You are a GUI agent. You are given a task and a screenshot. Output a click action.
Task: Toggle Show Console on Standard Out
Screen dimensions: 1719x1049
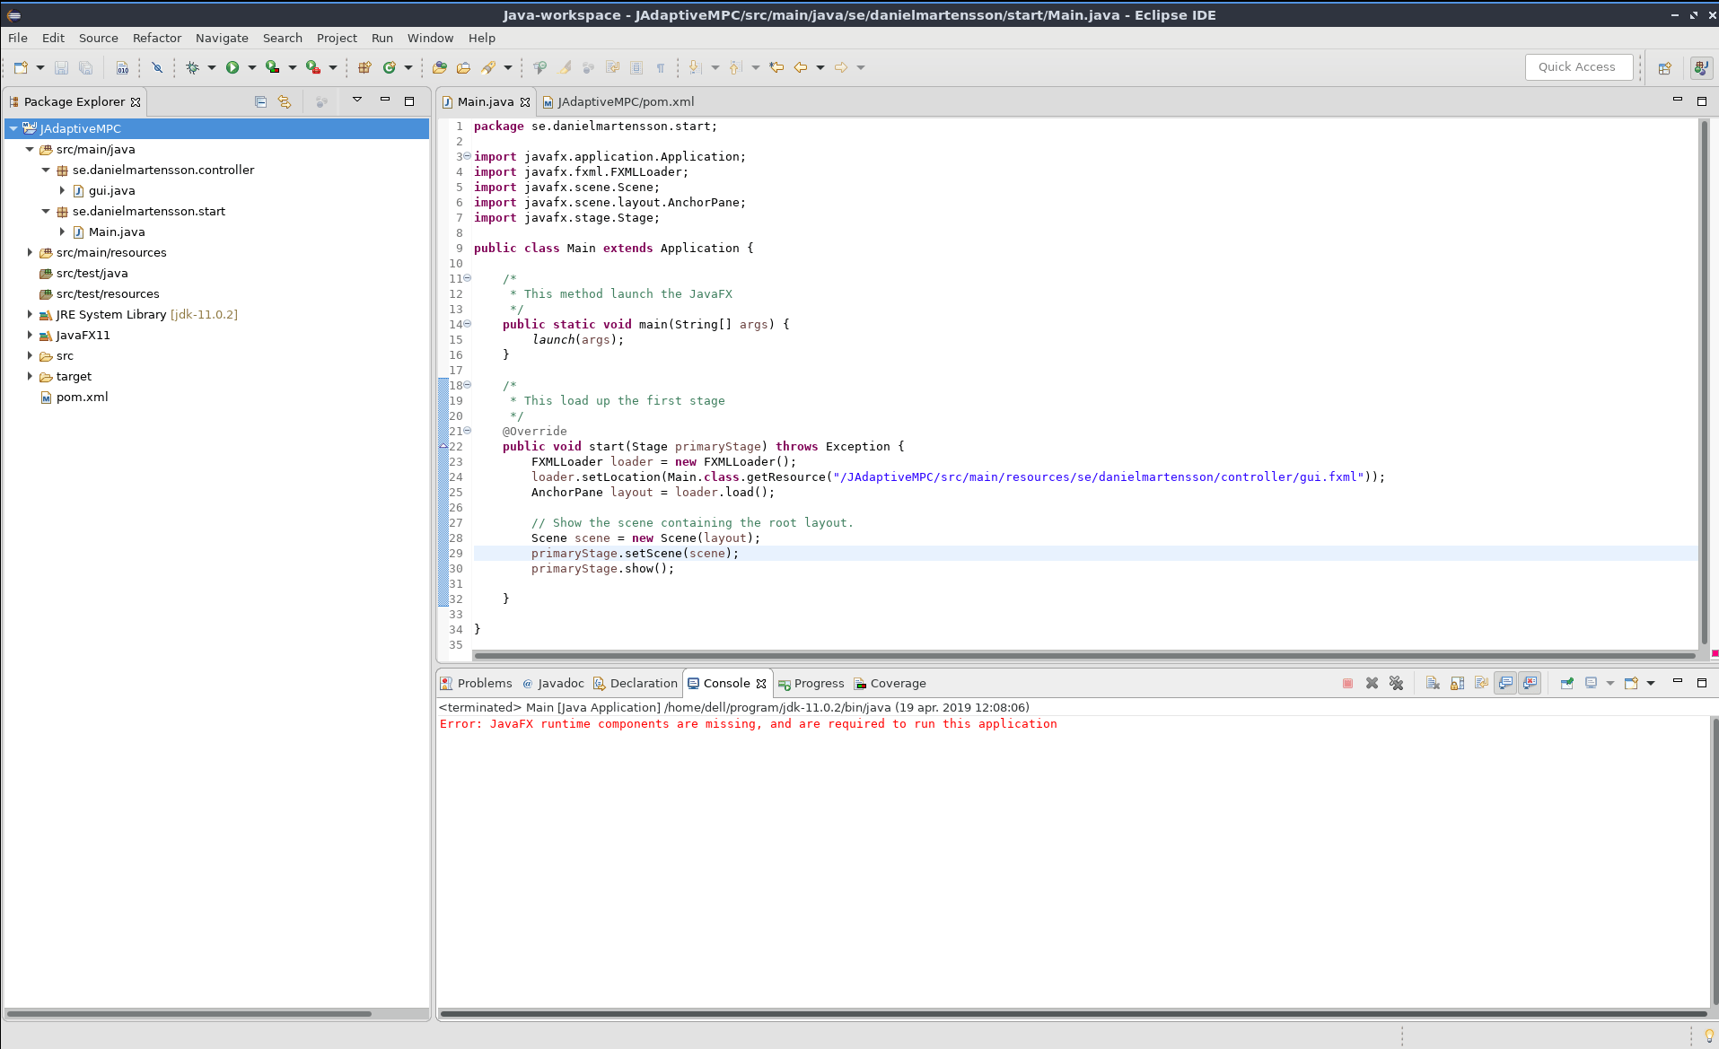point(1505,683)
